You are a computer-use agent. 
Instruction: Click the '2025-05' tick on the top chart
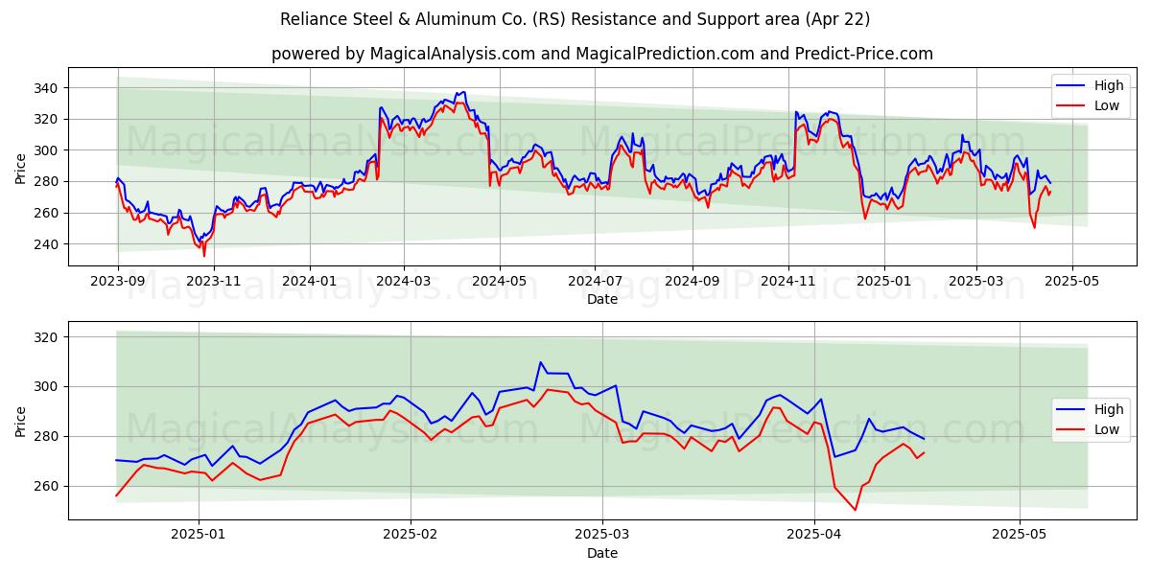1072,282
